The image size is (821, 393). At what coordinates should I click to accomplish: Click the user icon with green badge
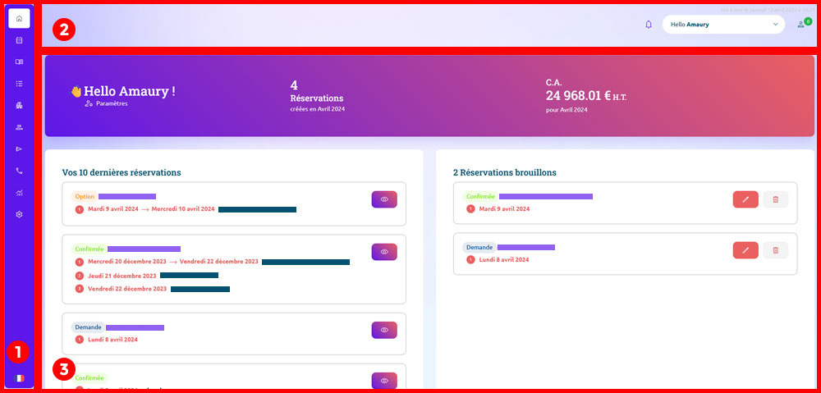tap(801, 25)
